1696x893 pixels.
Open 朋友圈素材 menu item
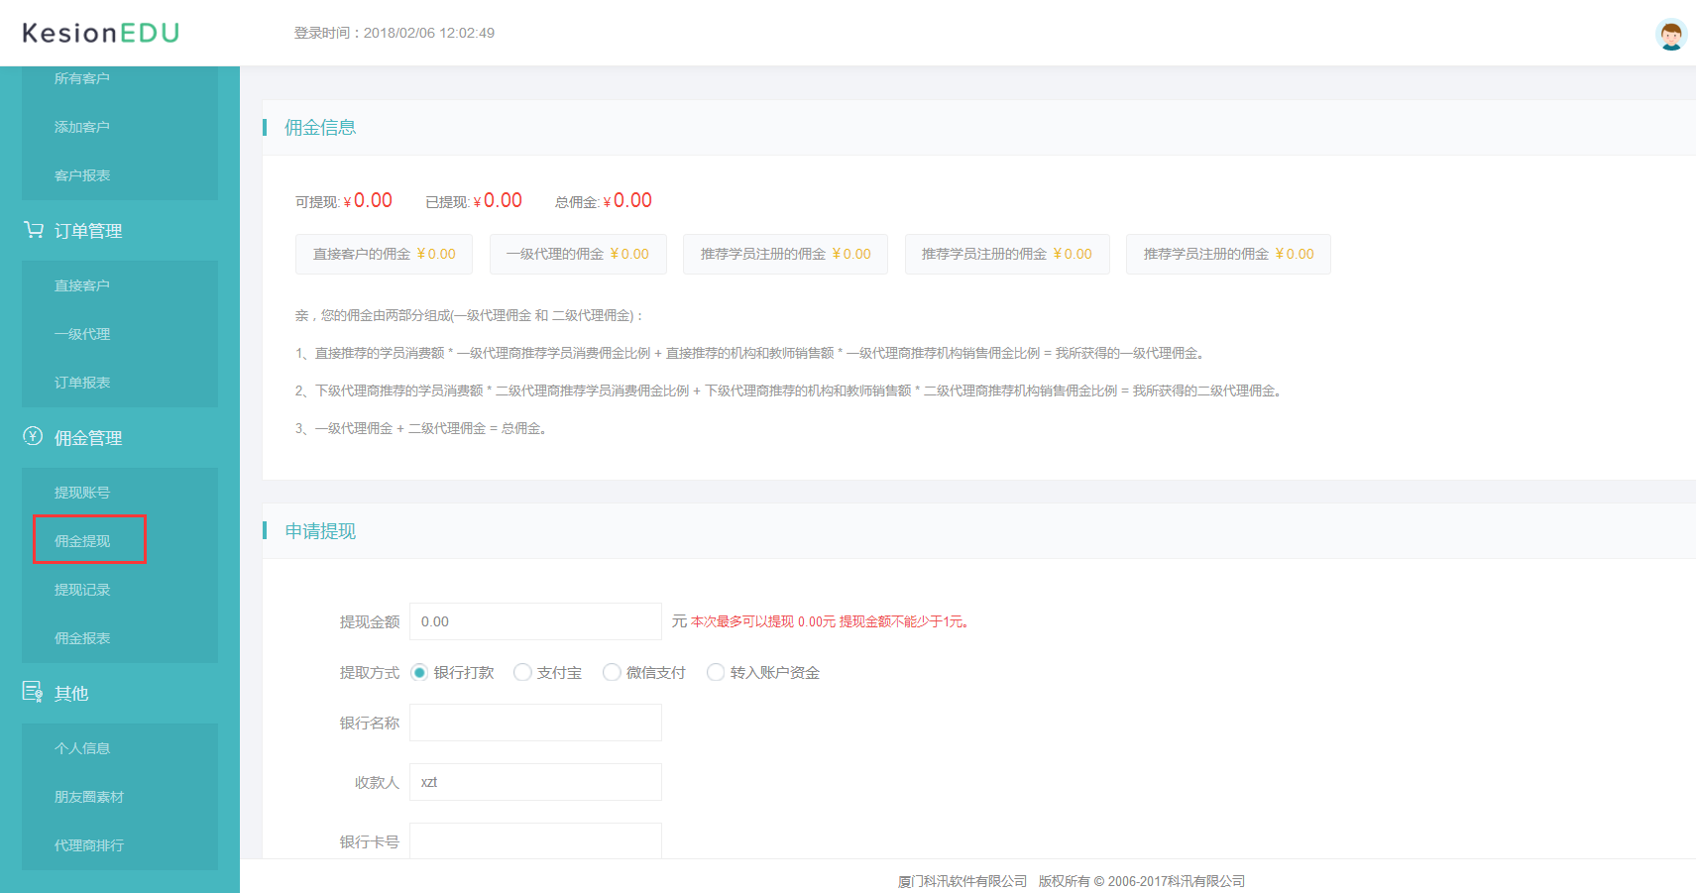point(89,797)
